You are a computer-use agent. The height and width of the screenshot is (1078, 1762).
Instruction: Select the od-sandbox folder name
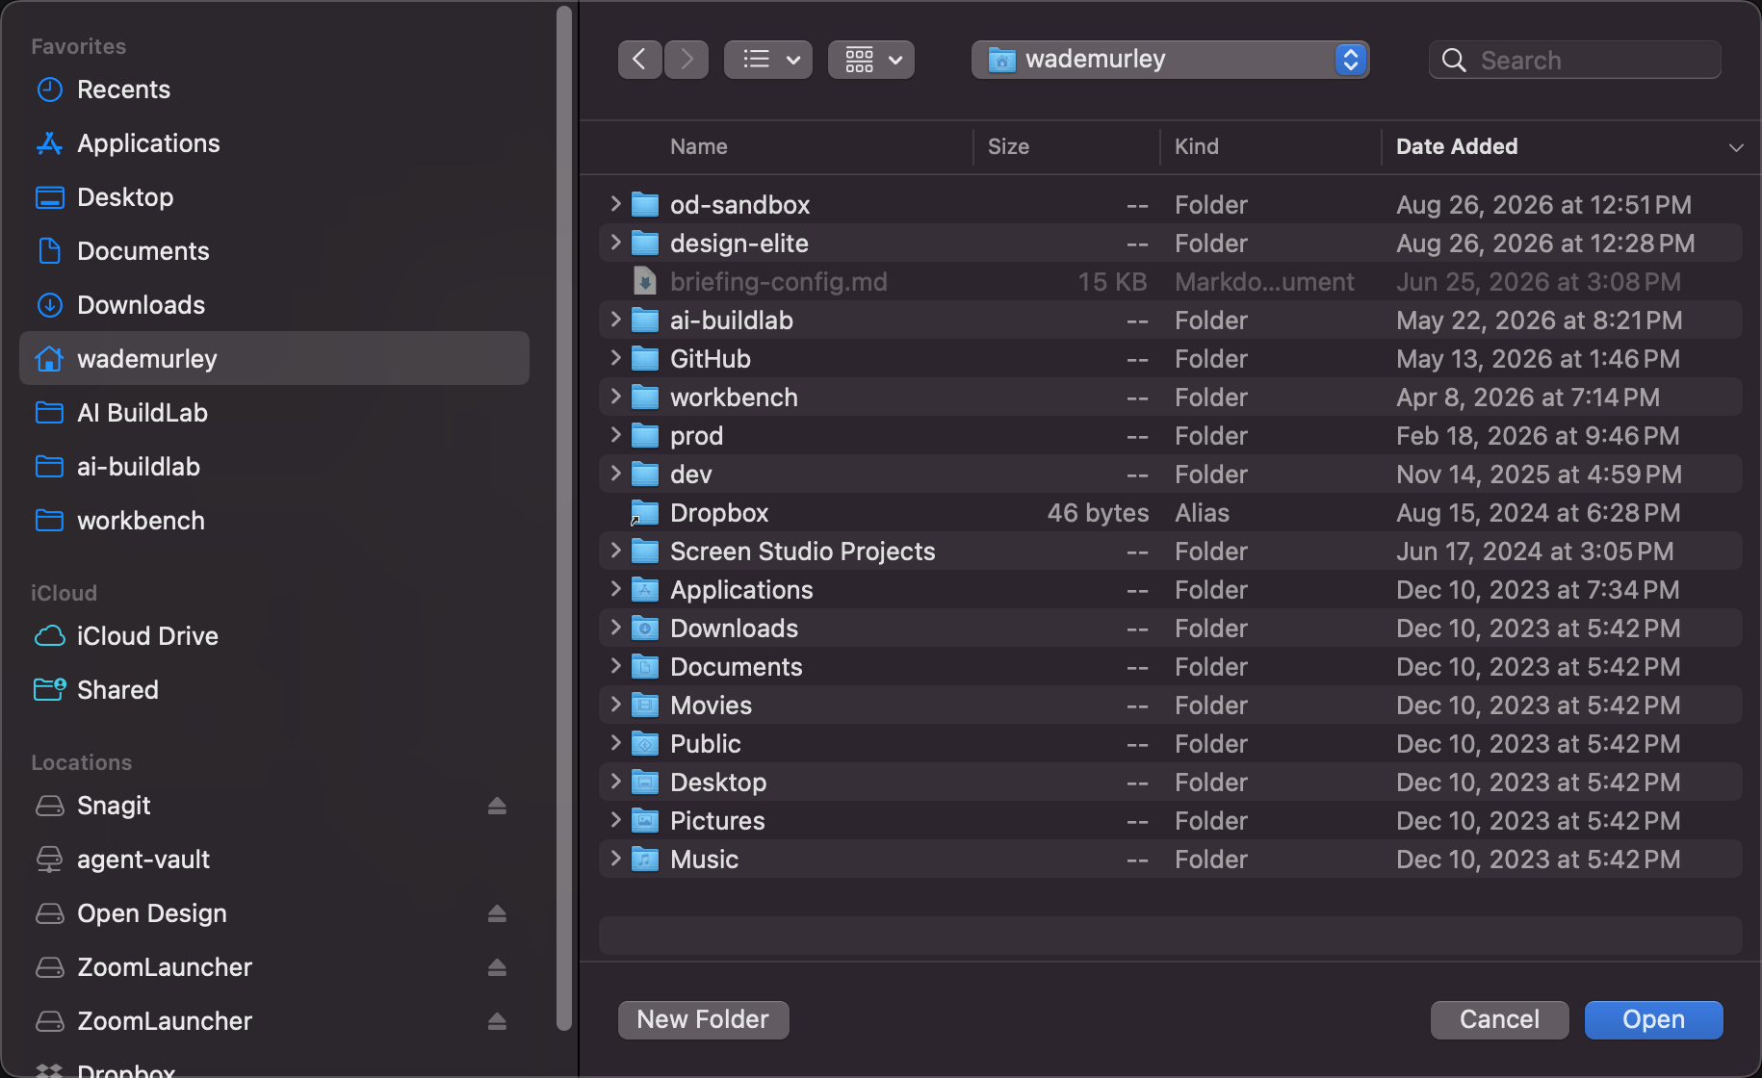pos(739,204)
